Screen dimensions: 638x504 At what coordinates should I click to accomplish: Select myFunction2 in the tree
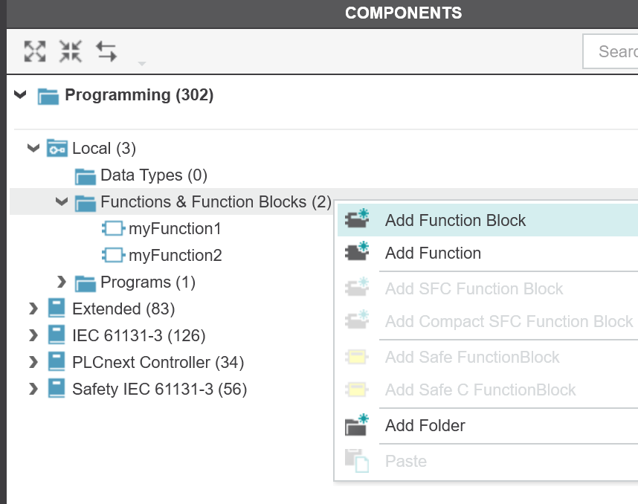coord(175,256)
